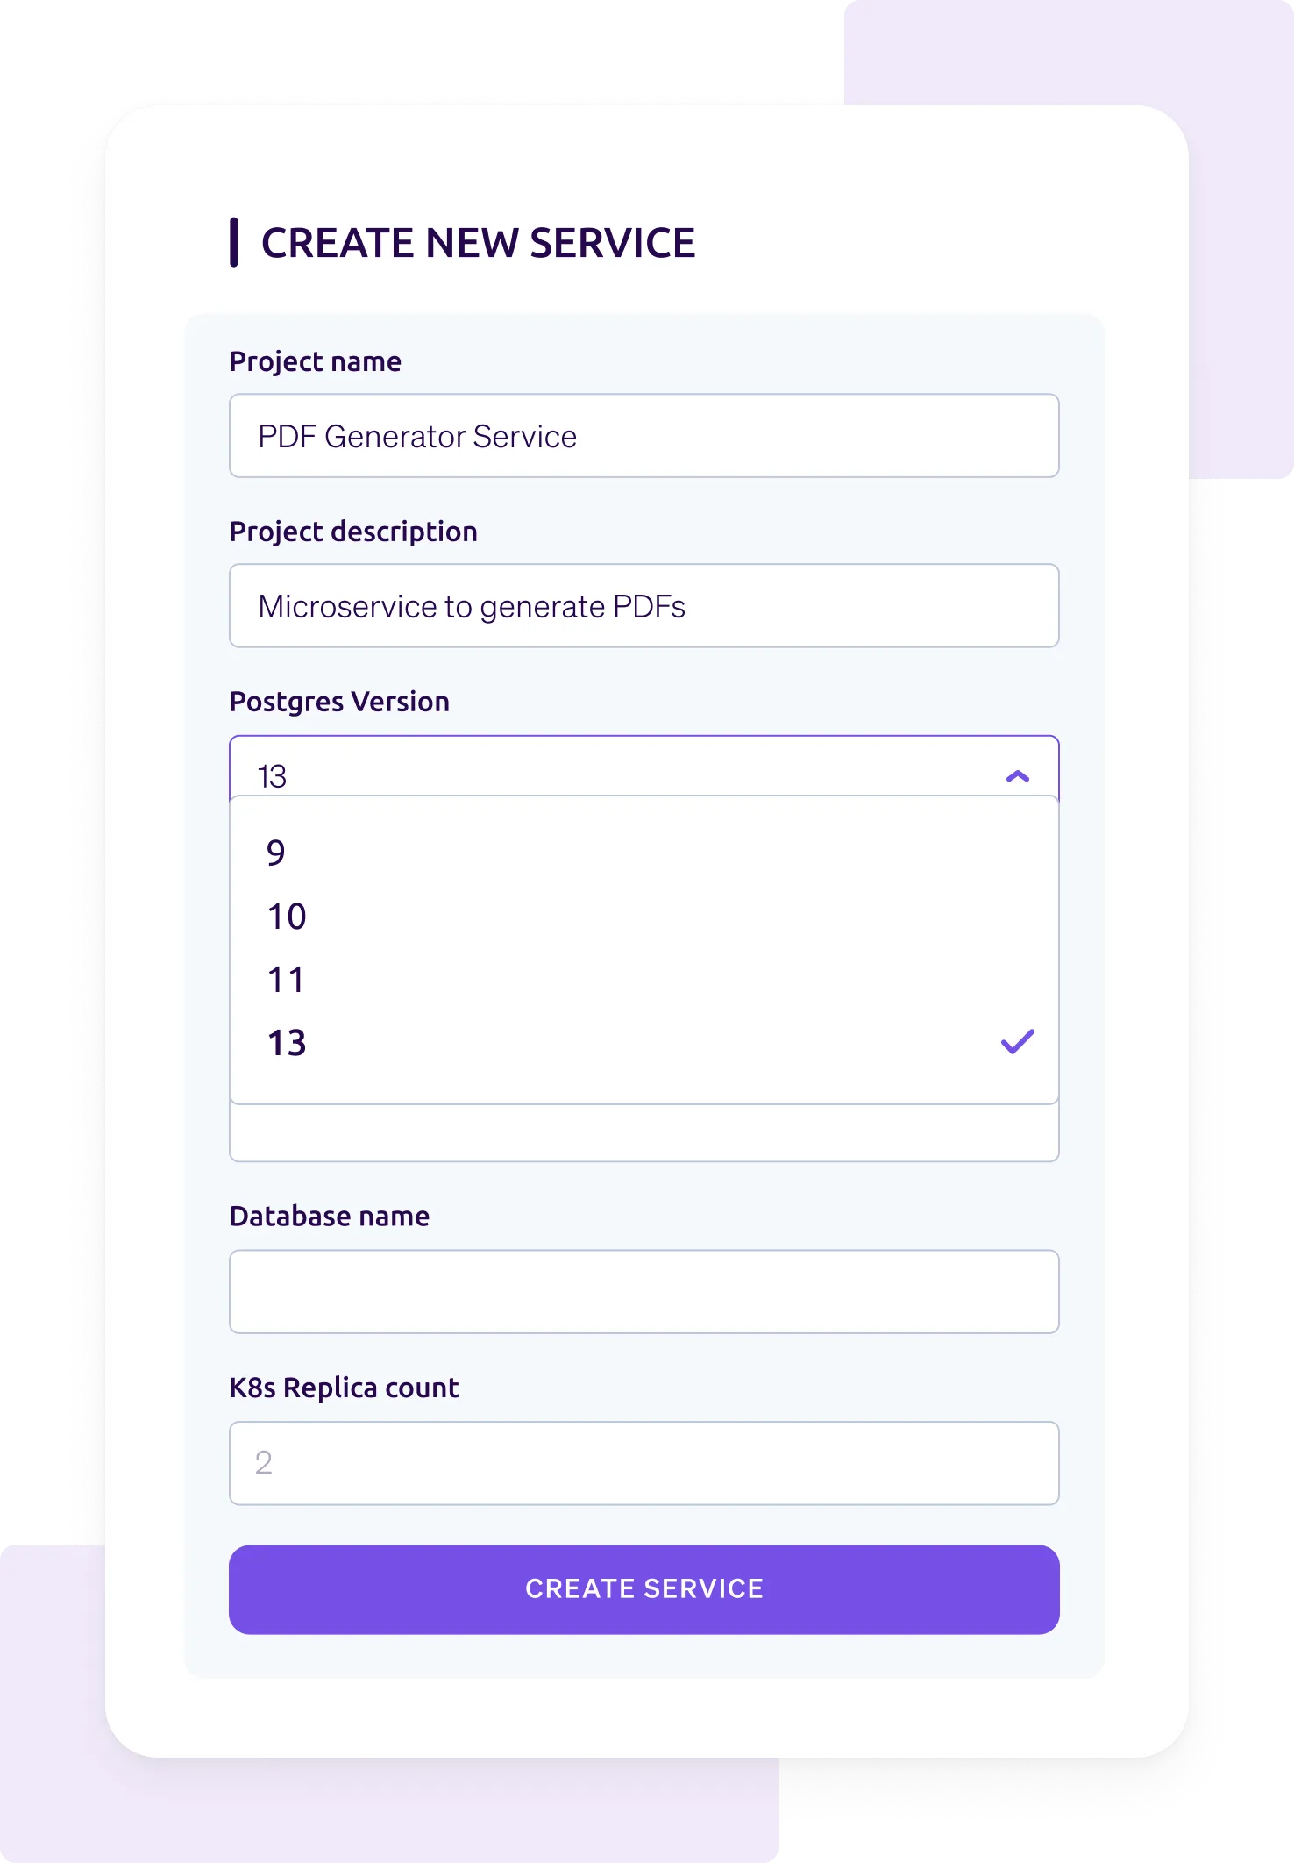
Task: Pick Postgres version 11 option
Action: [286, 980]
